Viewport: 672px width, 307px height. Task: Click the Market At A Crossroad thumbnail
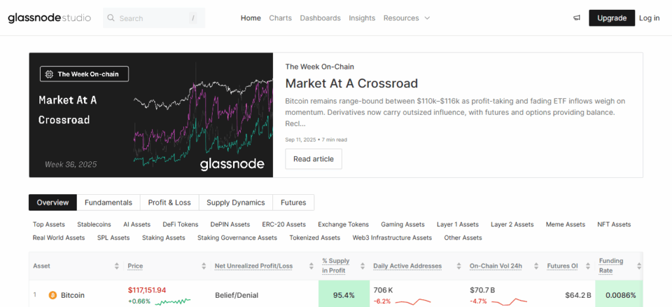pyautogui.click(x=151, y=115)
